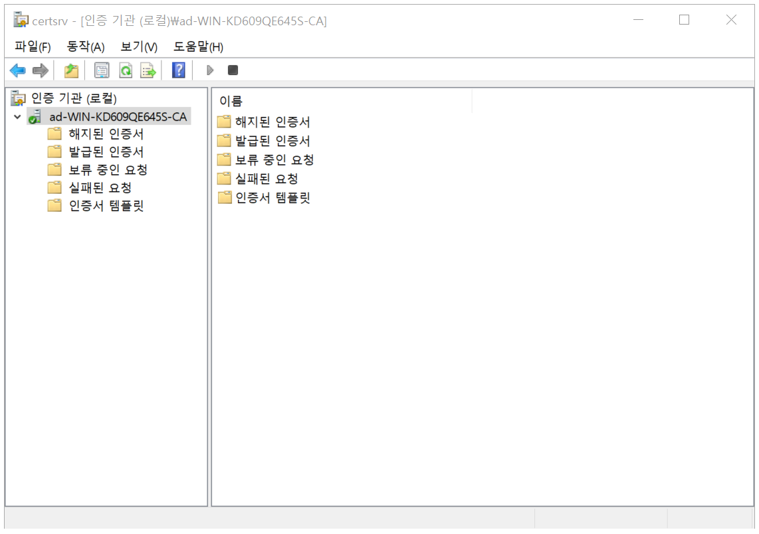759x534 pixels.
Task: Click folder icon of 해지된 인증서 in tree
Action: click(x=54, y=133)
